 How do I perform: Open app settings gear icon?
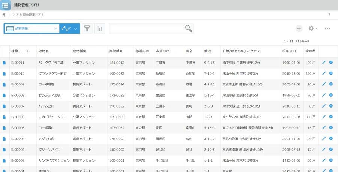(311, 28)
